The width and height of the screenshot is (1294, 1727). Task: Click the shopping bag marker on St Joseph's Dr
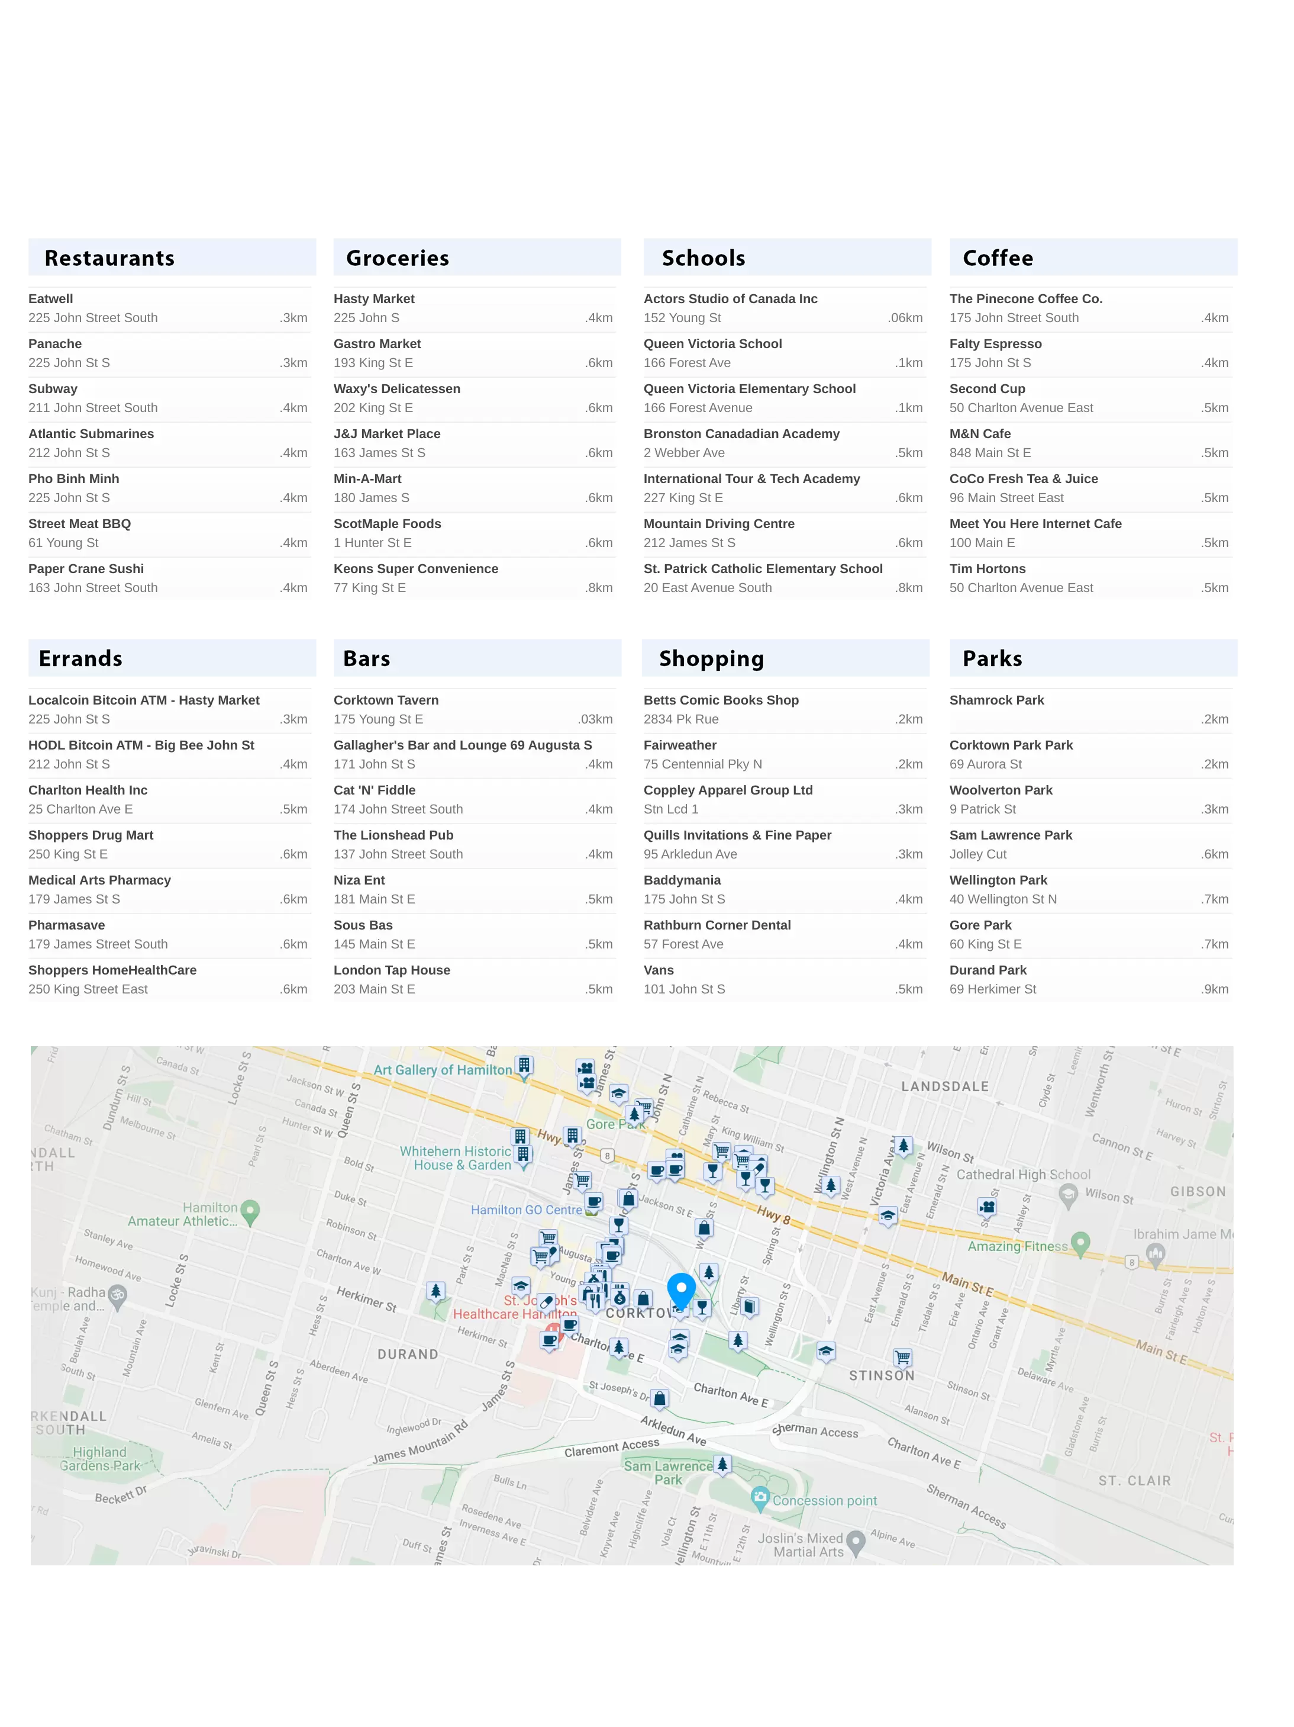click(660, 1398)
